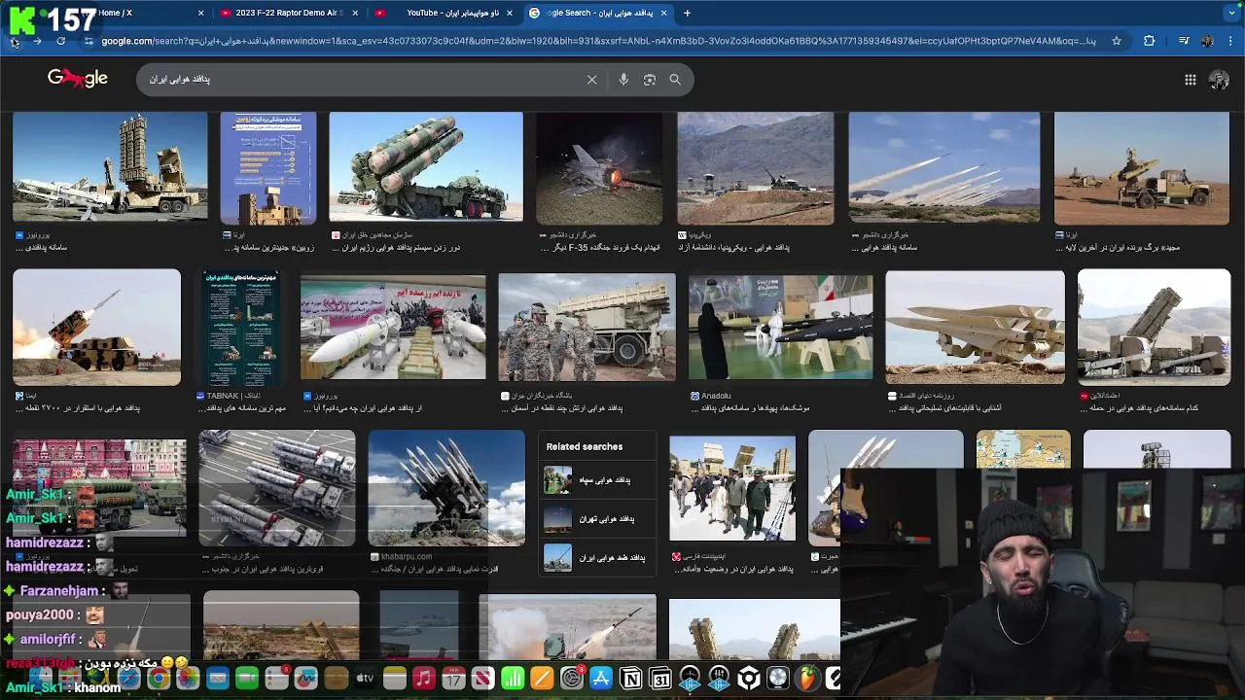
Task: Open the crashing F-35 jet image
Action: 599,168
